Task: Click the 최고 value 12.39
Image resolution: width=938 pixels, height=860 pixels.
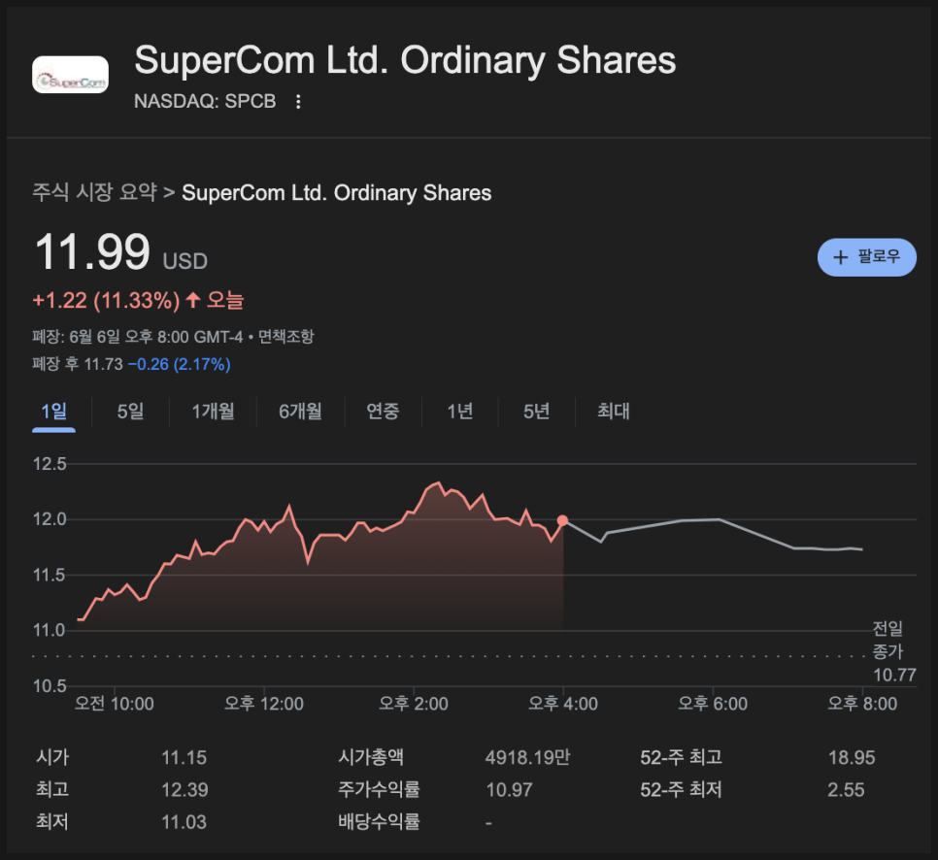Action: (x=184, y=790)
